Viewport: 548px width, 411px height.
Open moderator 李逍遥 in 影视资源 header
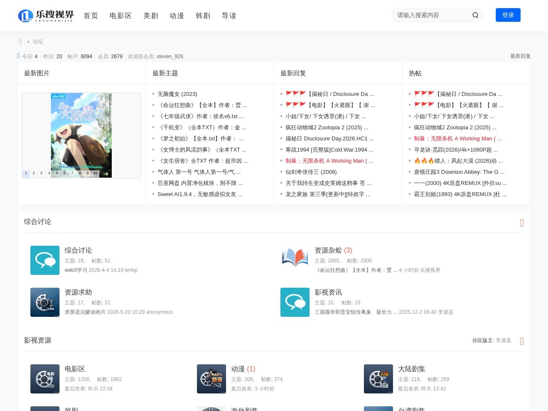[x=503, y=340]
